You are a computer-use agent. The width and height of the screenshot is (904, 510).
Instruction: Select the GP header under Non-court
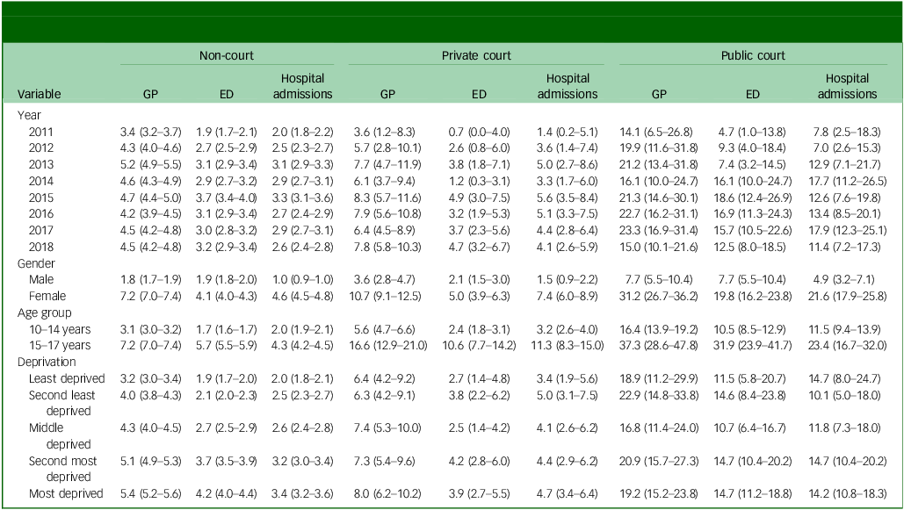[x=150, y=93]
